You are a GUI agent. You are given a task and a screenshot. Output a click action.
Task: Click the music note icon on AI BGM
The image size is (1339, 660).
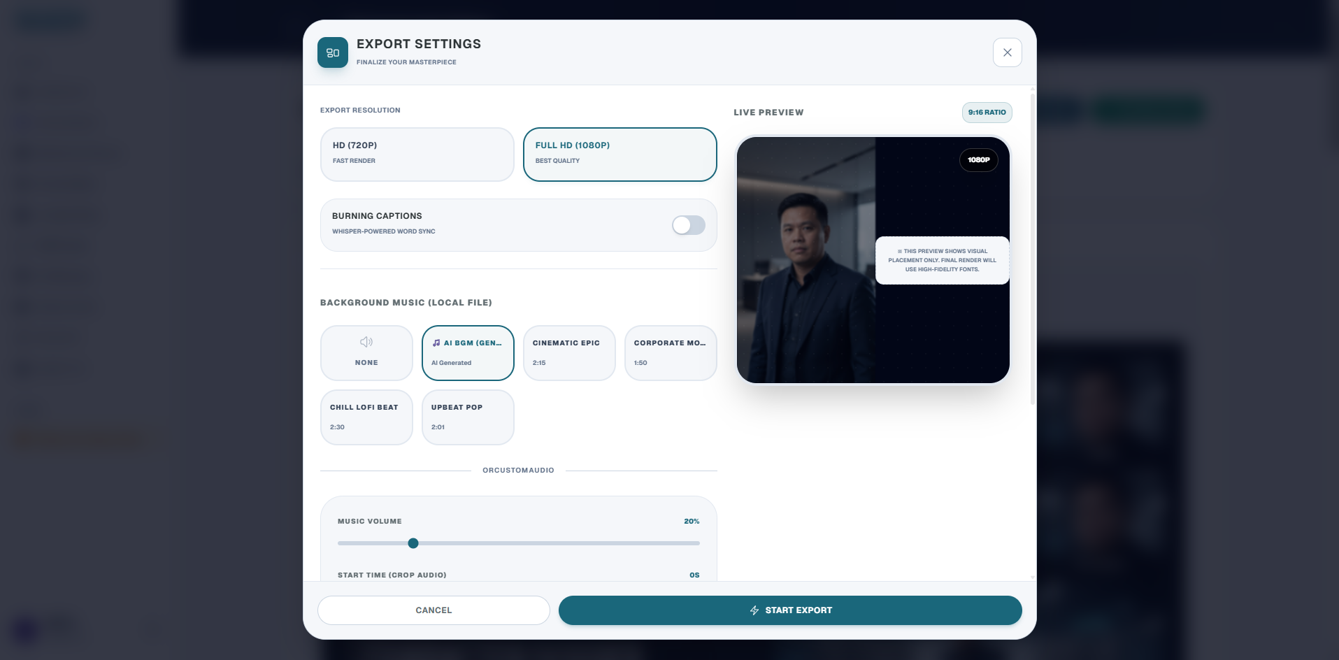point(436,343)
